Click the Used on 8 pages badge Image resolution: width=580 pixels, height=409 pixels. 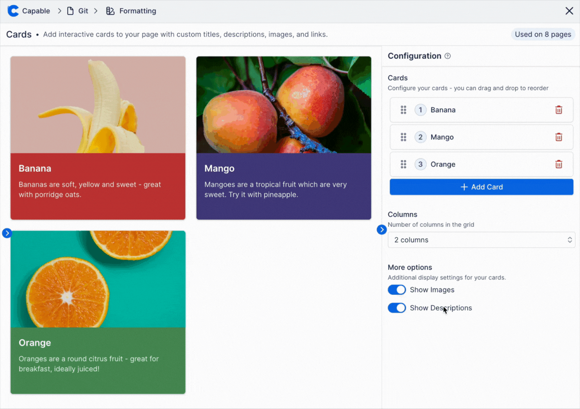click(x=543, y=34)
